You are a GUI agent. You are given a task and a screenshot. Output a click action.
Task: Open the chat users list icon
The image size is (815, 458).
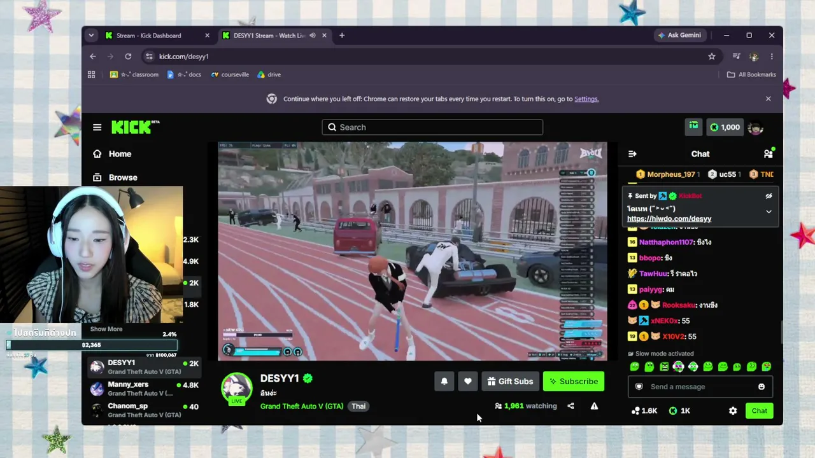[x=769, y=153]
